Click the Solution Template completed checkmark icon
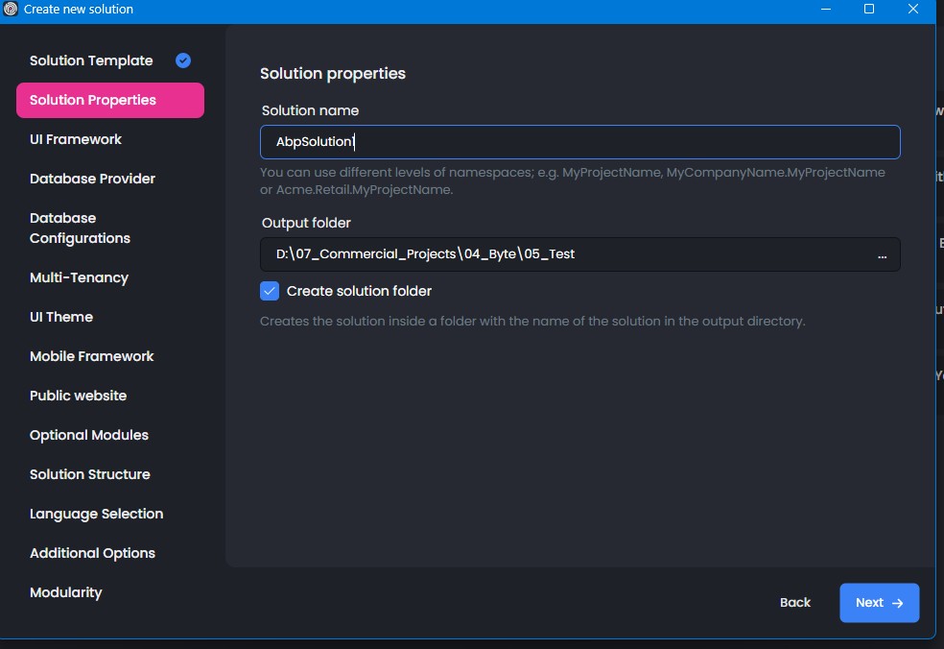944x649 pixels. coord(183,60)
